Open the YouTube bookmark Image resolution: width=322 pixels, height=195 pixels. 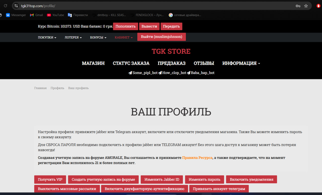[x=55, y=15]
